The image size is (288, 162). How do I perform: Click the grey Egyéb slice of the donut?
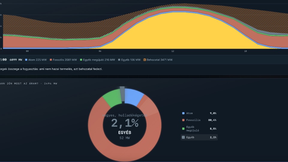(x=122, y=94)
